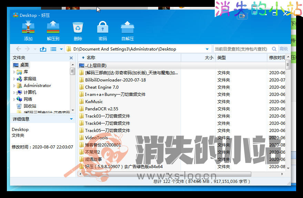This screenshot has height=198, width=303.
Task: Sort by the 类型 column header
Action: click(x=221, y=58)
